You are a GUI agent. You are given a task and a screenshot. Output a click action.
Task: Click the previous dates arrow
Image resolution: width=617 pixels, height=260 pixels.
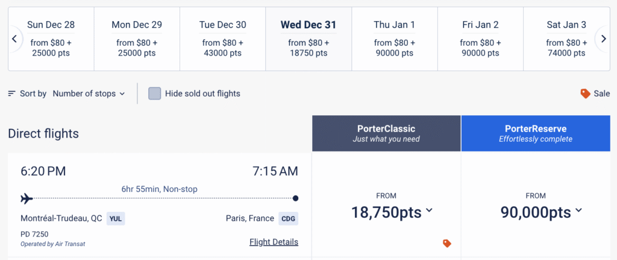(x=14, y=39)
